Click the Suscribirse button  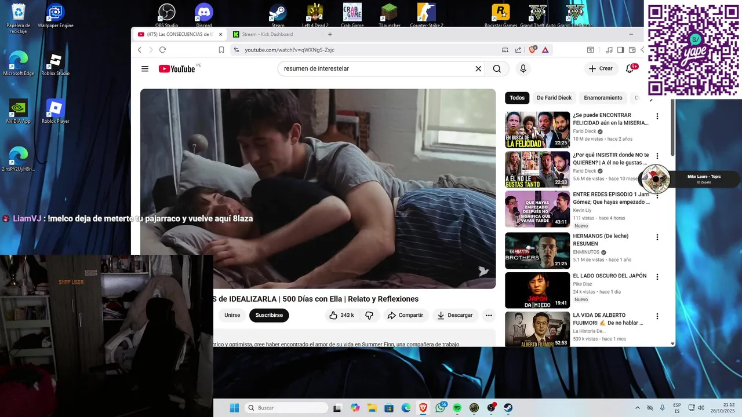point(269,315)
